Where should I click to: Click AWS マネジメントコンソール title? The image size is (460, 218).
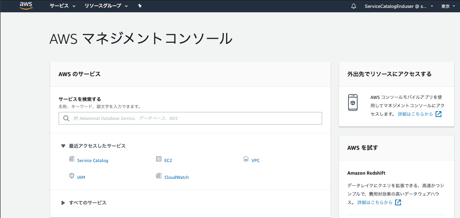[x=141, y=39]
